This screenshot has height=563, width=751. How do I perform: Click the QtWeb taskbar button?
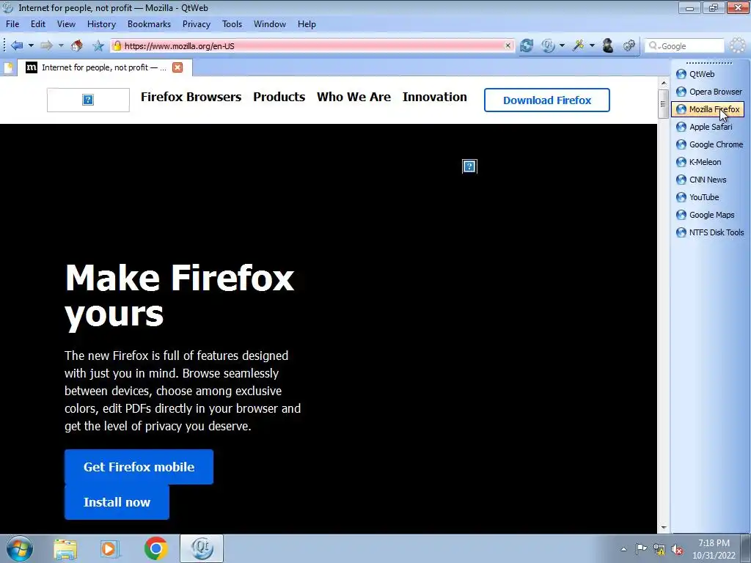pyautogui.click(x=202, y=548)
